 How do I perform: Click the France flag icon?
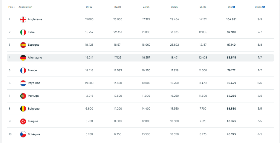(23, 70)
